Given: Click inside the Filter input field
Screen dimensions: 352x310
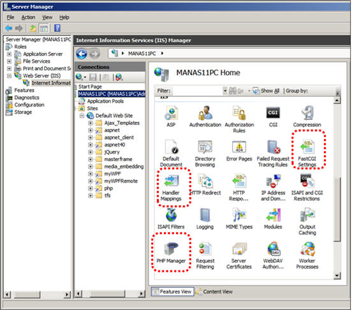Looking at the screenshot, I should click(x=197, y=91).
